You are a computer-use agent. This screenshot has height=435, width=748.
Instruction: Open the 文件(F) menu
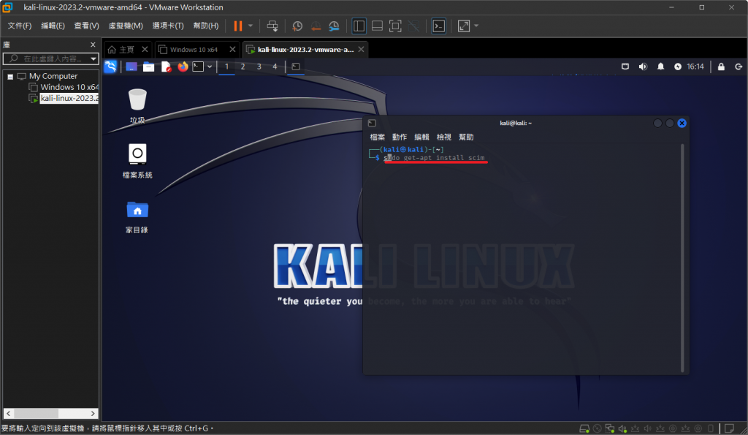tap(20, 26)
